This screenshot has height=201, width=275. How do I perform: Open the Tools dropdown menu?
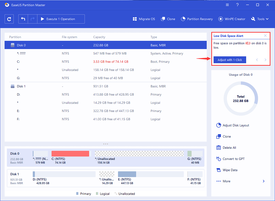click(x=258, y=19)
